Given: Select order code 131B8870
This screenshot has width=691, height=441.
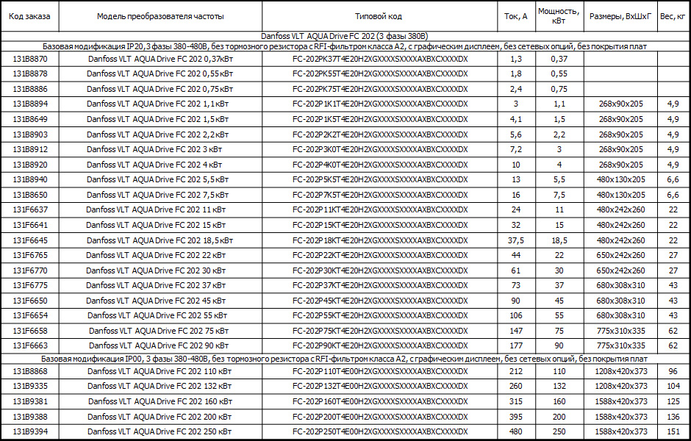Looking at the screenshot, I should coord(30,59).
